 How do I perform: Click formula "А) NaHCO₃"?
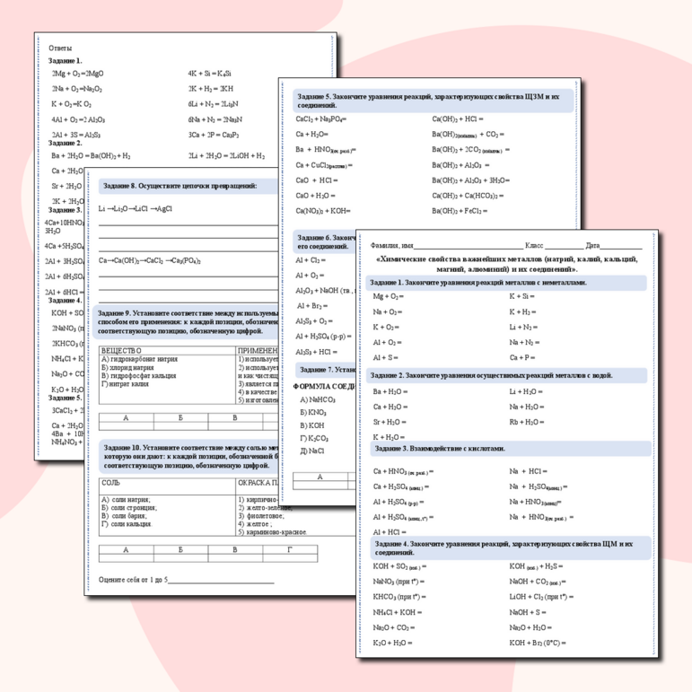(x=318, y=399)
